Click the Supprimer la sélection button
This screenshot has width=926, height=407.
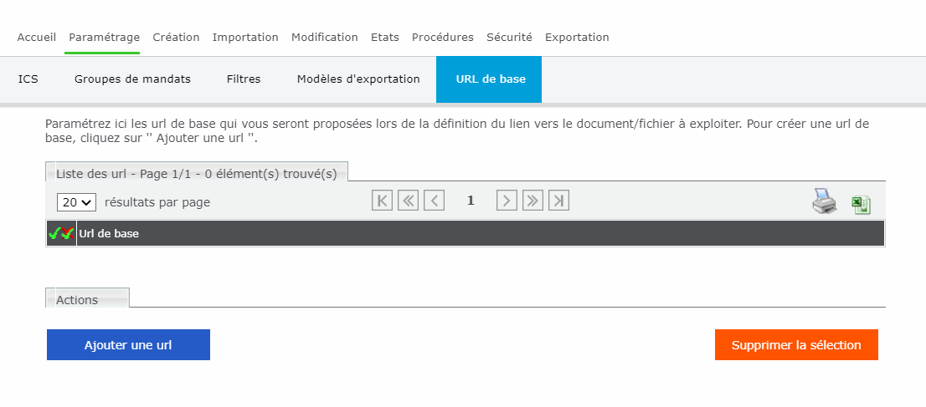tap(796, 344)
